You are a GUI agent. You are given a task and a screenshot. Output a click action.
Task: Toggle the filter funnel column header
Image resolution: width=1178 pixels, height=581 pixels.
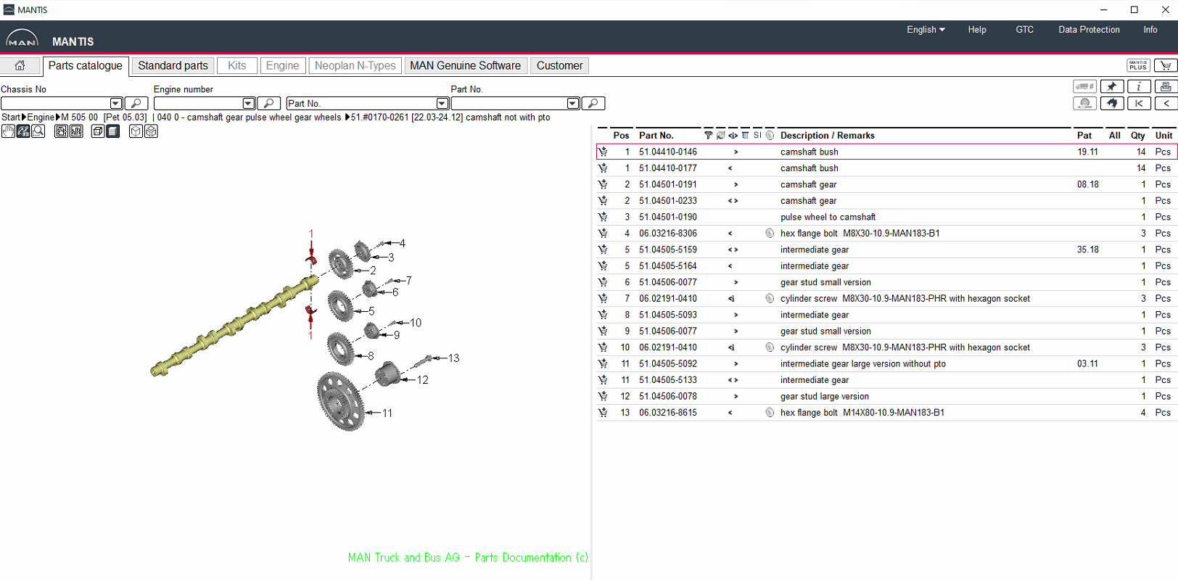click(708, 136)
